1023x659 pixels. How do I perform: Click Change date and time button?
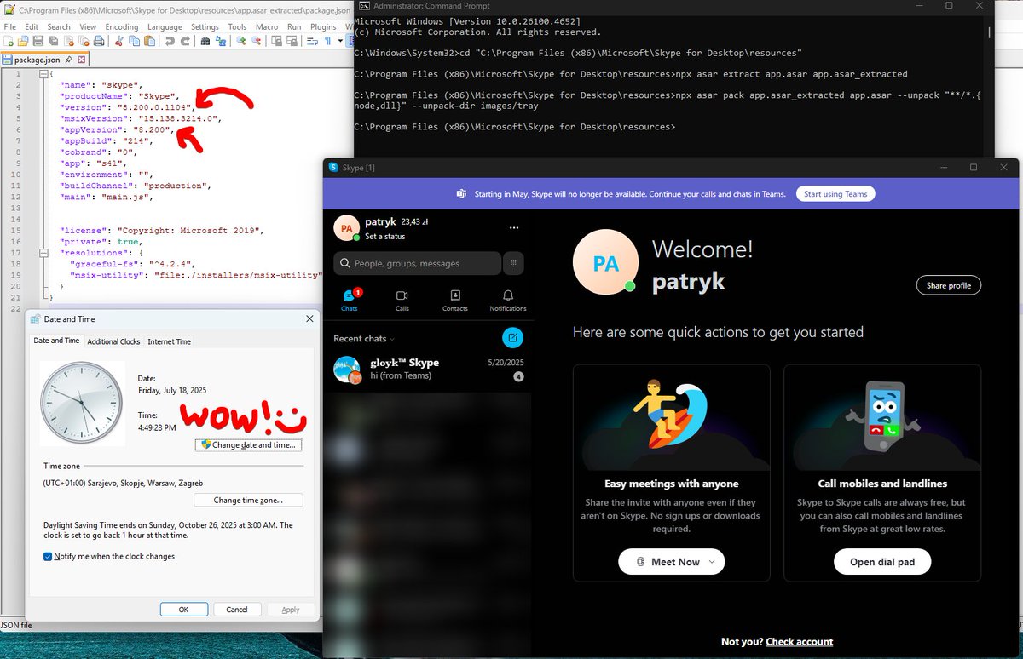point(248,444)
